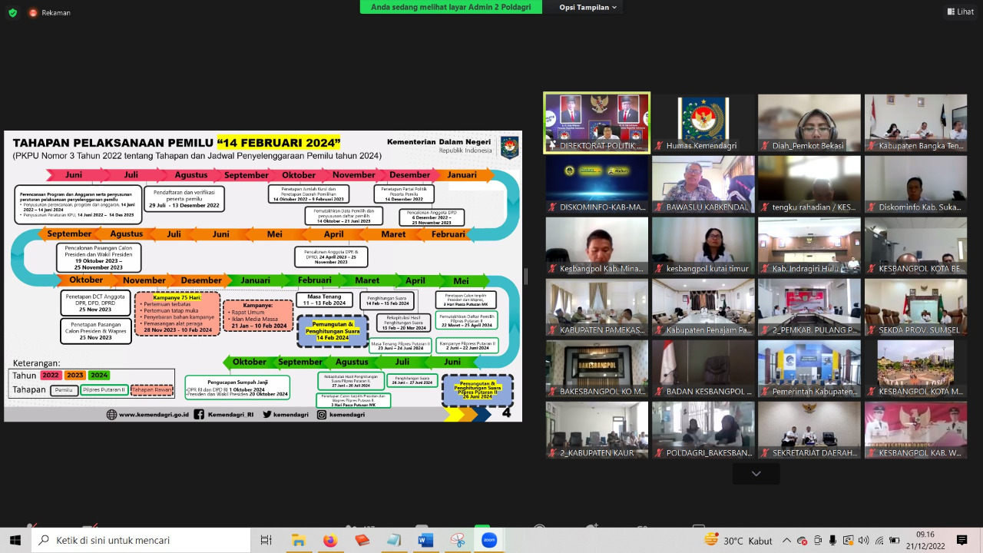The height and width of the screenshot is (553, 983).
Task: Click the Windows Start button
Action: [15, 541]
